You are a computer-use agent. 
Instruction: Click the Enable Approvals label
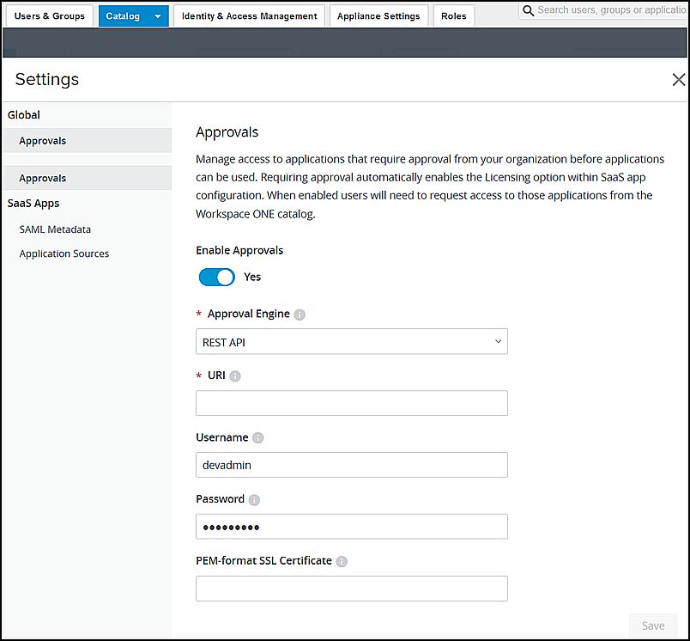[239, 251]
